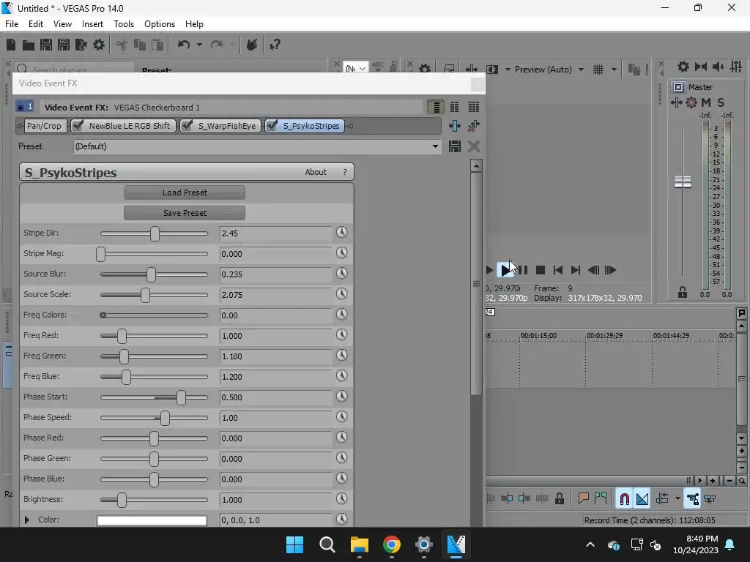This screenshot has width=750, height=562.
Task: Delete the FX preset with the X icon
Action: coord(474,146)
